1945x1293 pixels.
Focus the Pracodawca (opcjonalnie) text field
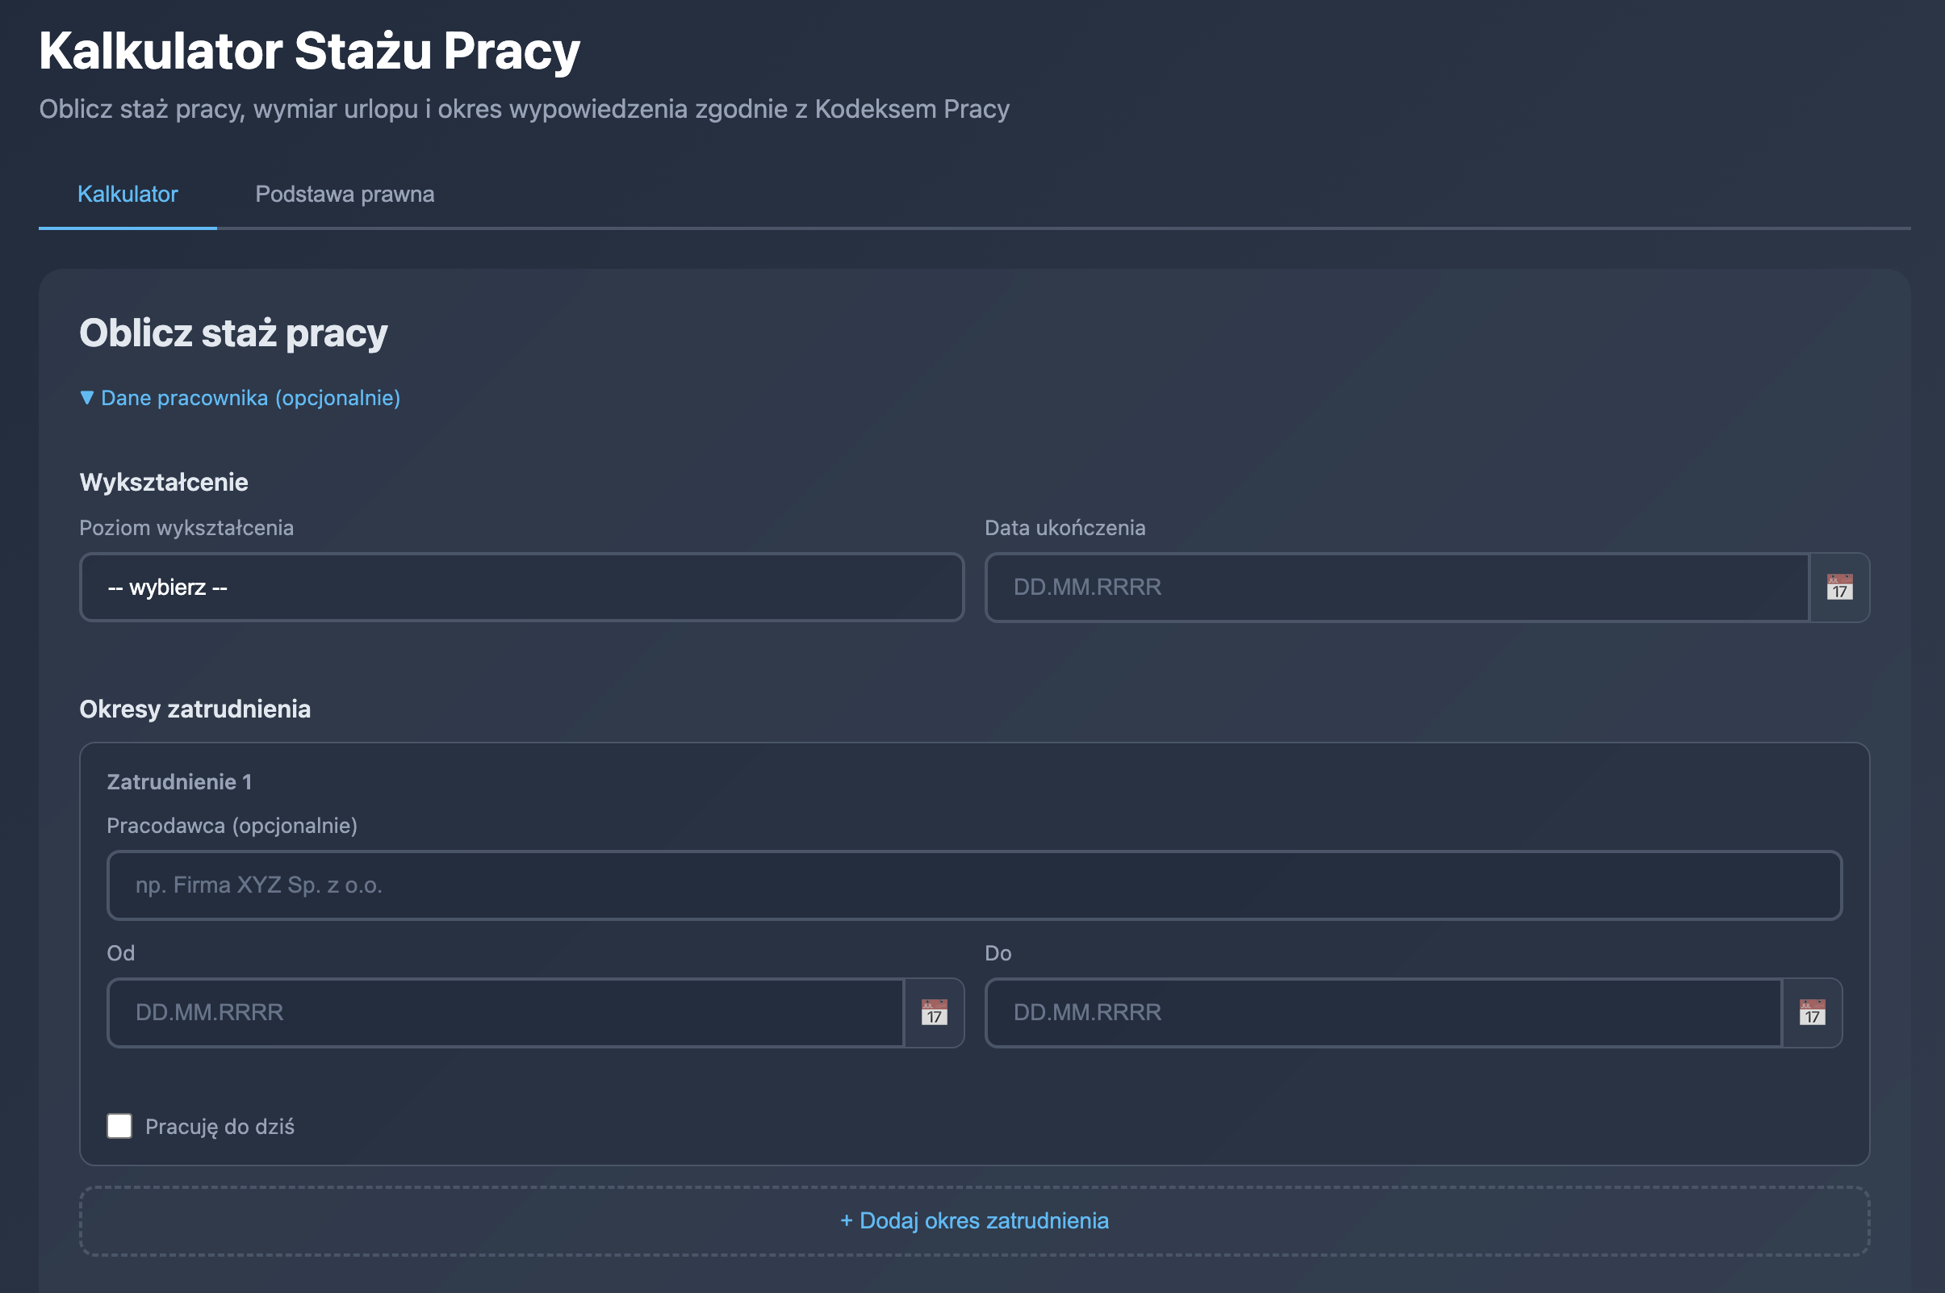(x=974, y=885)
